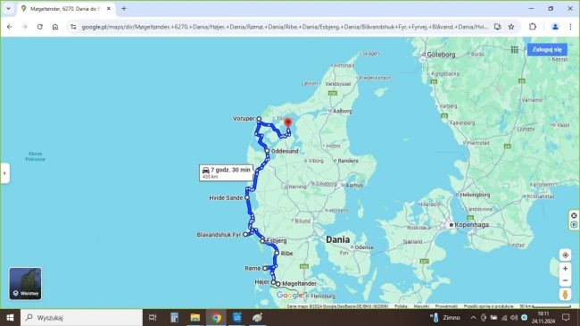Bookmark this page with the star icon
Viewport: 580px width, 326px height.
511,27
